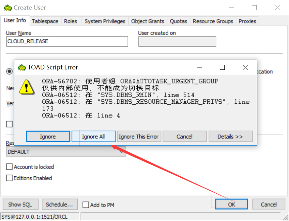Minimize the Create User window
The width and height of the screenshot is (289, 221).
click(232, 8)
